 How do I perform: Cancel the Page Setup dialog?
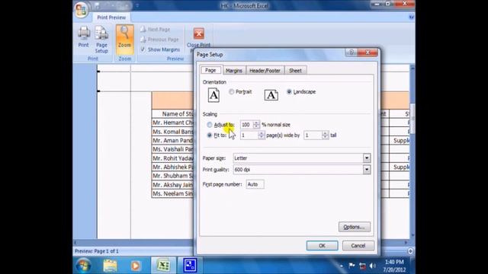coord(358,245)
